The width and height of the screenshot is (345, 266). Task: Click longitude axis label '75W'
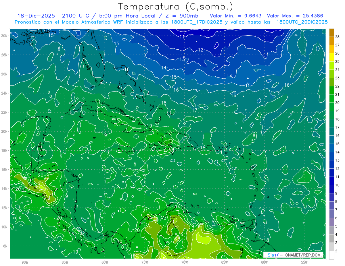(145, 262)
